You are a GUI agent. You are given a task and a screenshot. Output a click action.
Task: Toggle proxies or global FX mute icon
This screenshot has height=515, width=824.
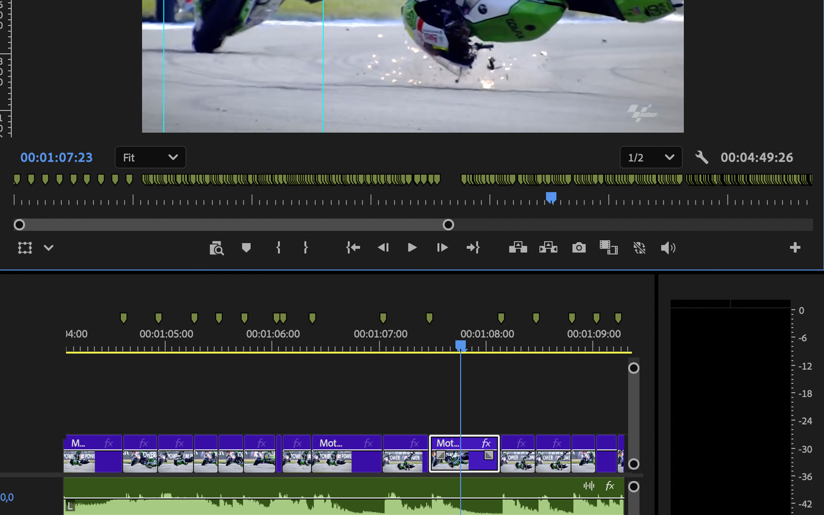(x=640, y=248)
